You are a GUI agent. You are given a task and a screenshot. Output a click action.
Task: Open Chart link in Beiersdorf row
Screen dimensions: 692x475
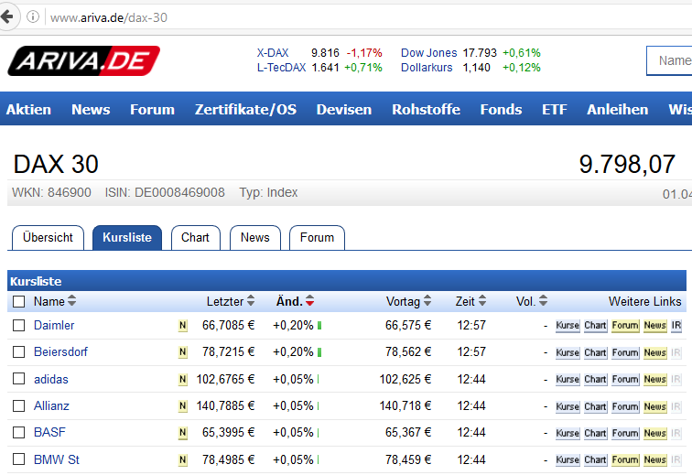coord(595,352)
